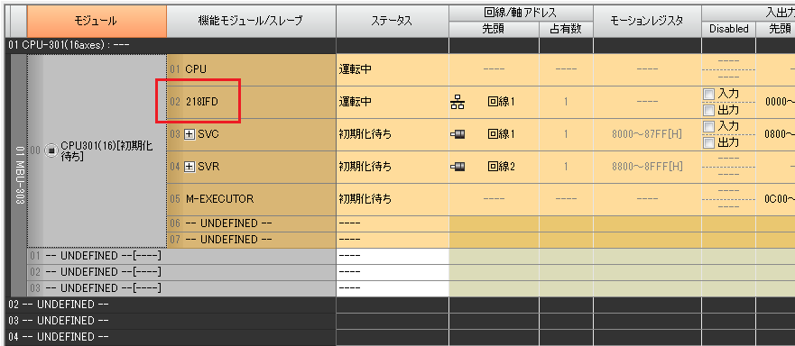Click the connector icon in the SVR row
Image resolution: width=795 pixels, height=346 pixels.
[x=458, y=166]
